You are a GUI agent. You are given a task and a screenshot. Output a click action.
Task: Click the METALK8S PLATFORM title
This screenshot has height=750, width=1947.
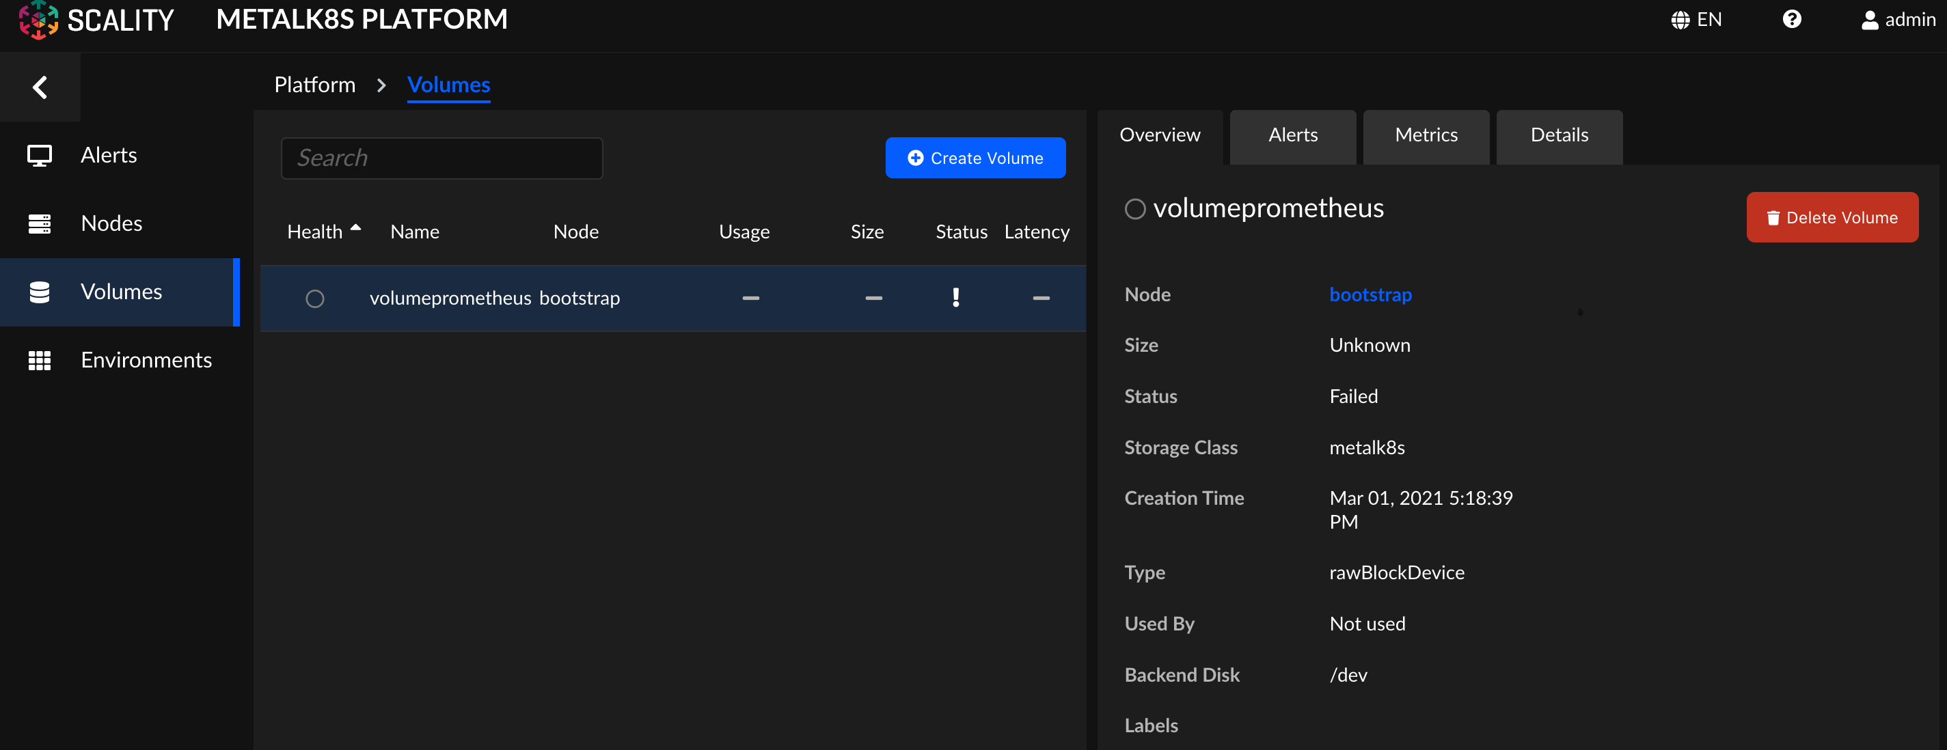pos(362,20)
